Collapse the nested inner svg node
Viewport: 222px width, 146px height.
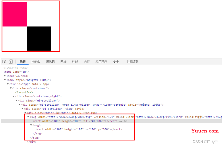tap(31, 125)
